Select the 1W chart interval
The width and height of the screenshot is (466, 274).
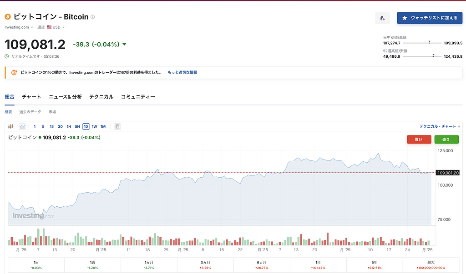[94, 126]
